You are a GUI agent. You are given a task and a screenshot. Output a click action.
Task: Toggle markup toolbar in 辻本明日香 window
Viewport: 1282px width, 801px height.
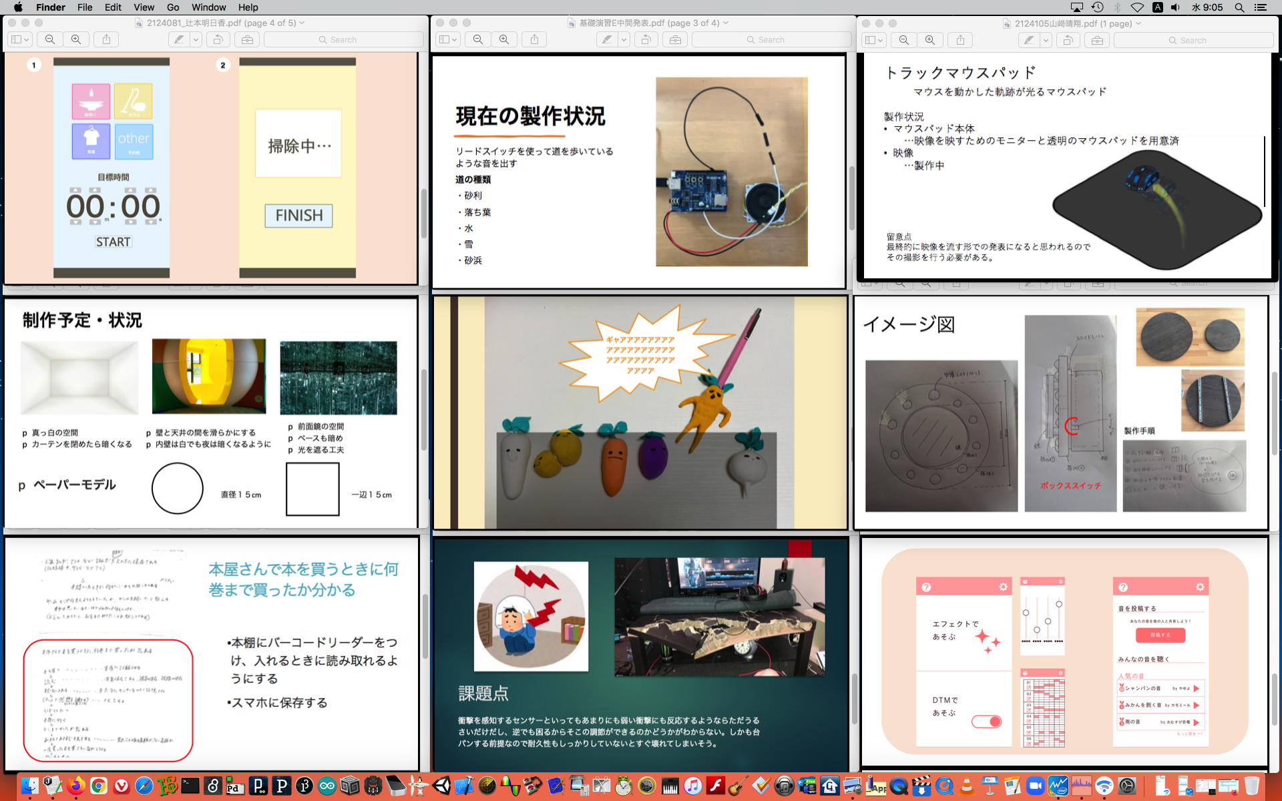247,40
